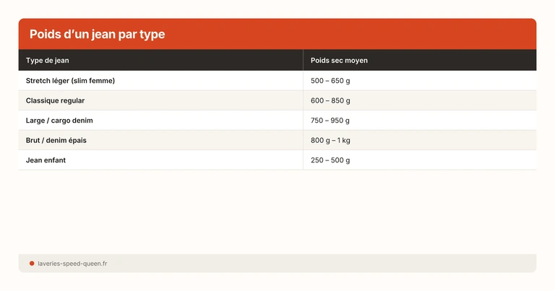Click the "Stretch léger (slim femme)" cell

[70, 81]
